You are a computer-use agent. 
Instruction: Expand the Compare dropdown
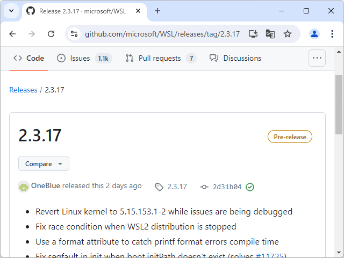click(x=44, y=163)
